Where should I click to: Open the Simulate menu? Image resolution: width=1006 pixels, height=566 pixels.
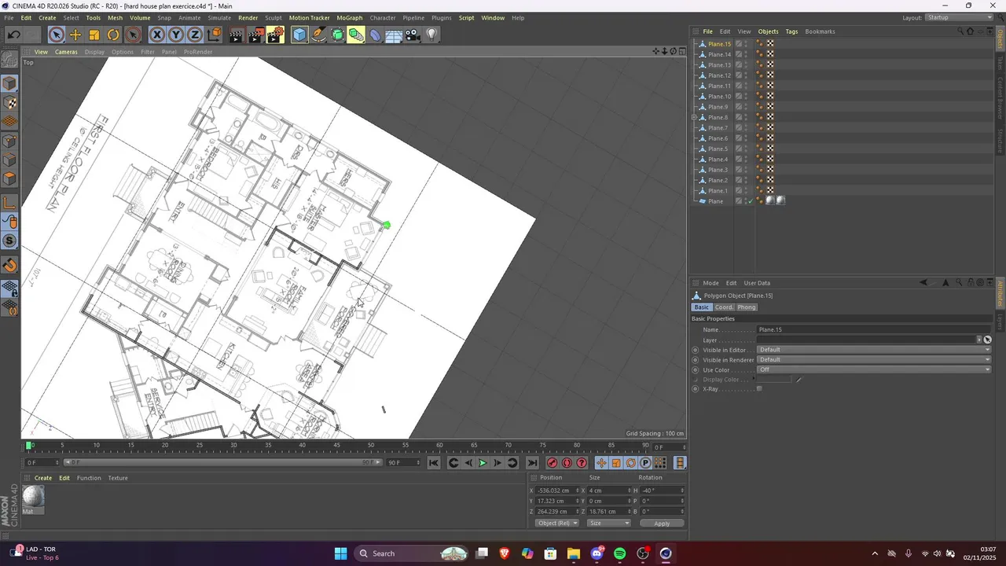click(x=219, y=17)
